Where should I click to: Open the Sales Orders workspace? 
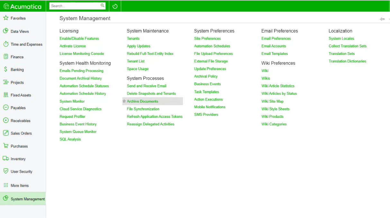pos(21,133)
